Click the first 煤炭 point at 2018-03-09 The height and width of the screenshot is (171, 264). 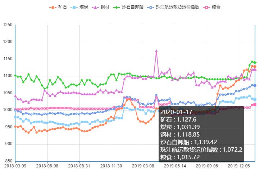(15, 117)
